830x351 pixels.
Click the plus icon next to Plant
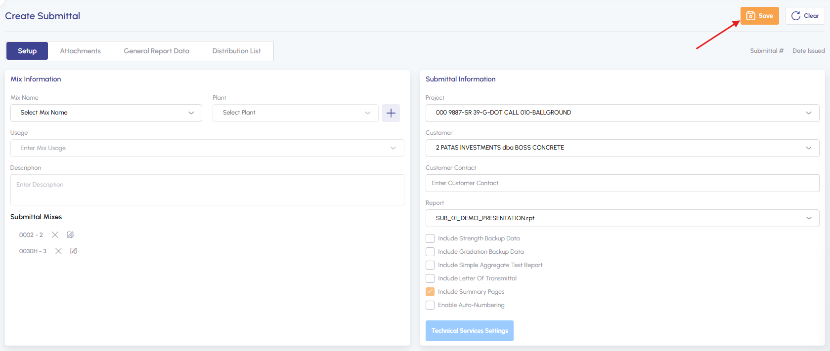point(391,113)
